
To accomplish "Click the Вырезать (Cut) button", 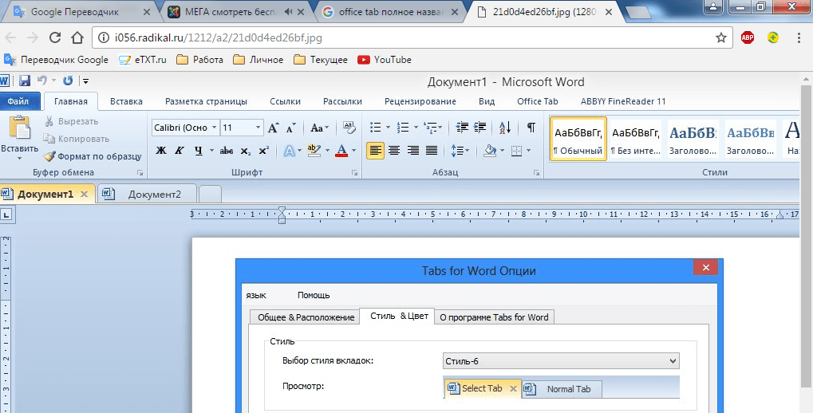I will tap(71, 121).
